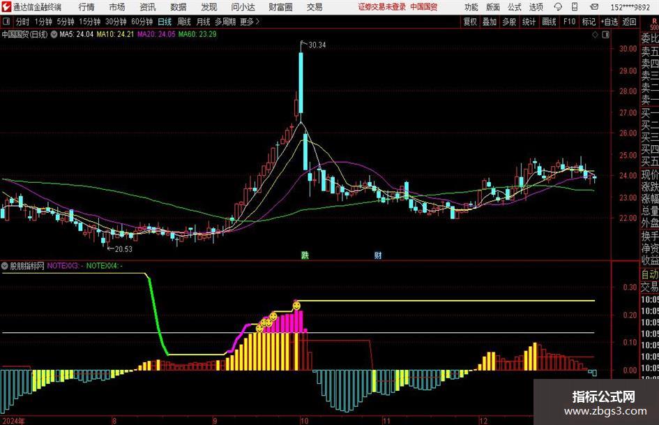Open the mail envelope messages icon
The height and width of the screenshot is (425, 659).
click(594, 7)
